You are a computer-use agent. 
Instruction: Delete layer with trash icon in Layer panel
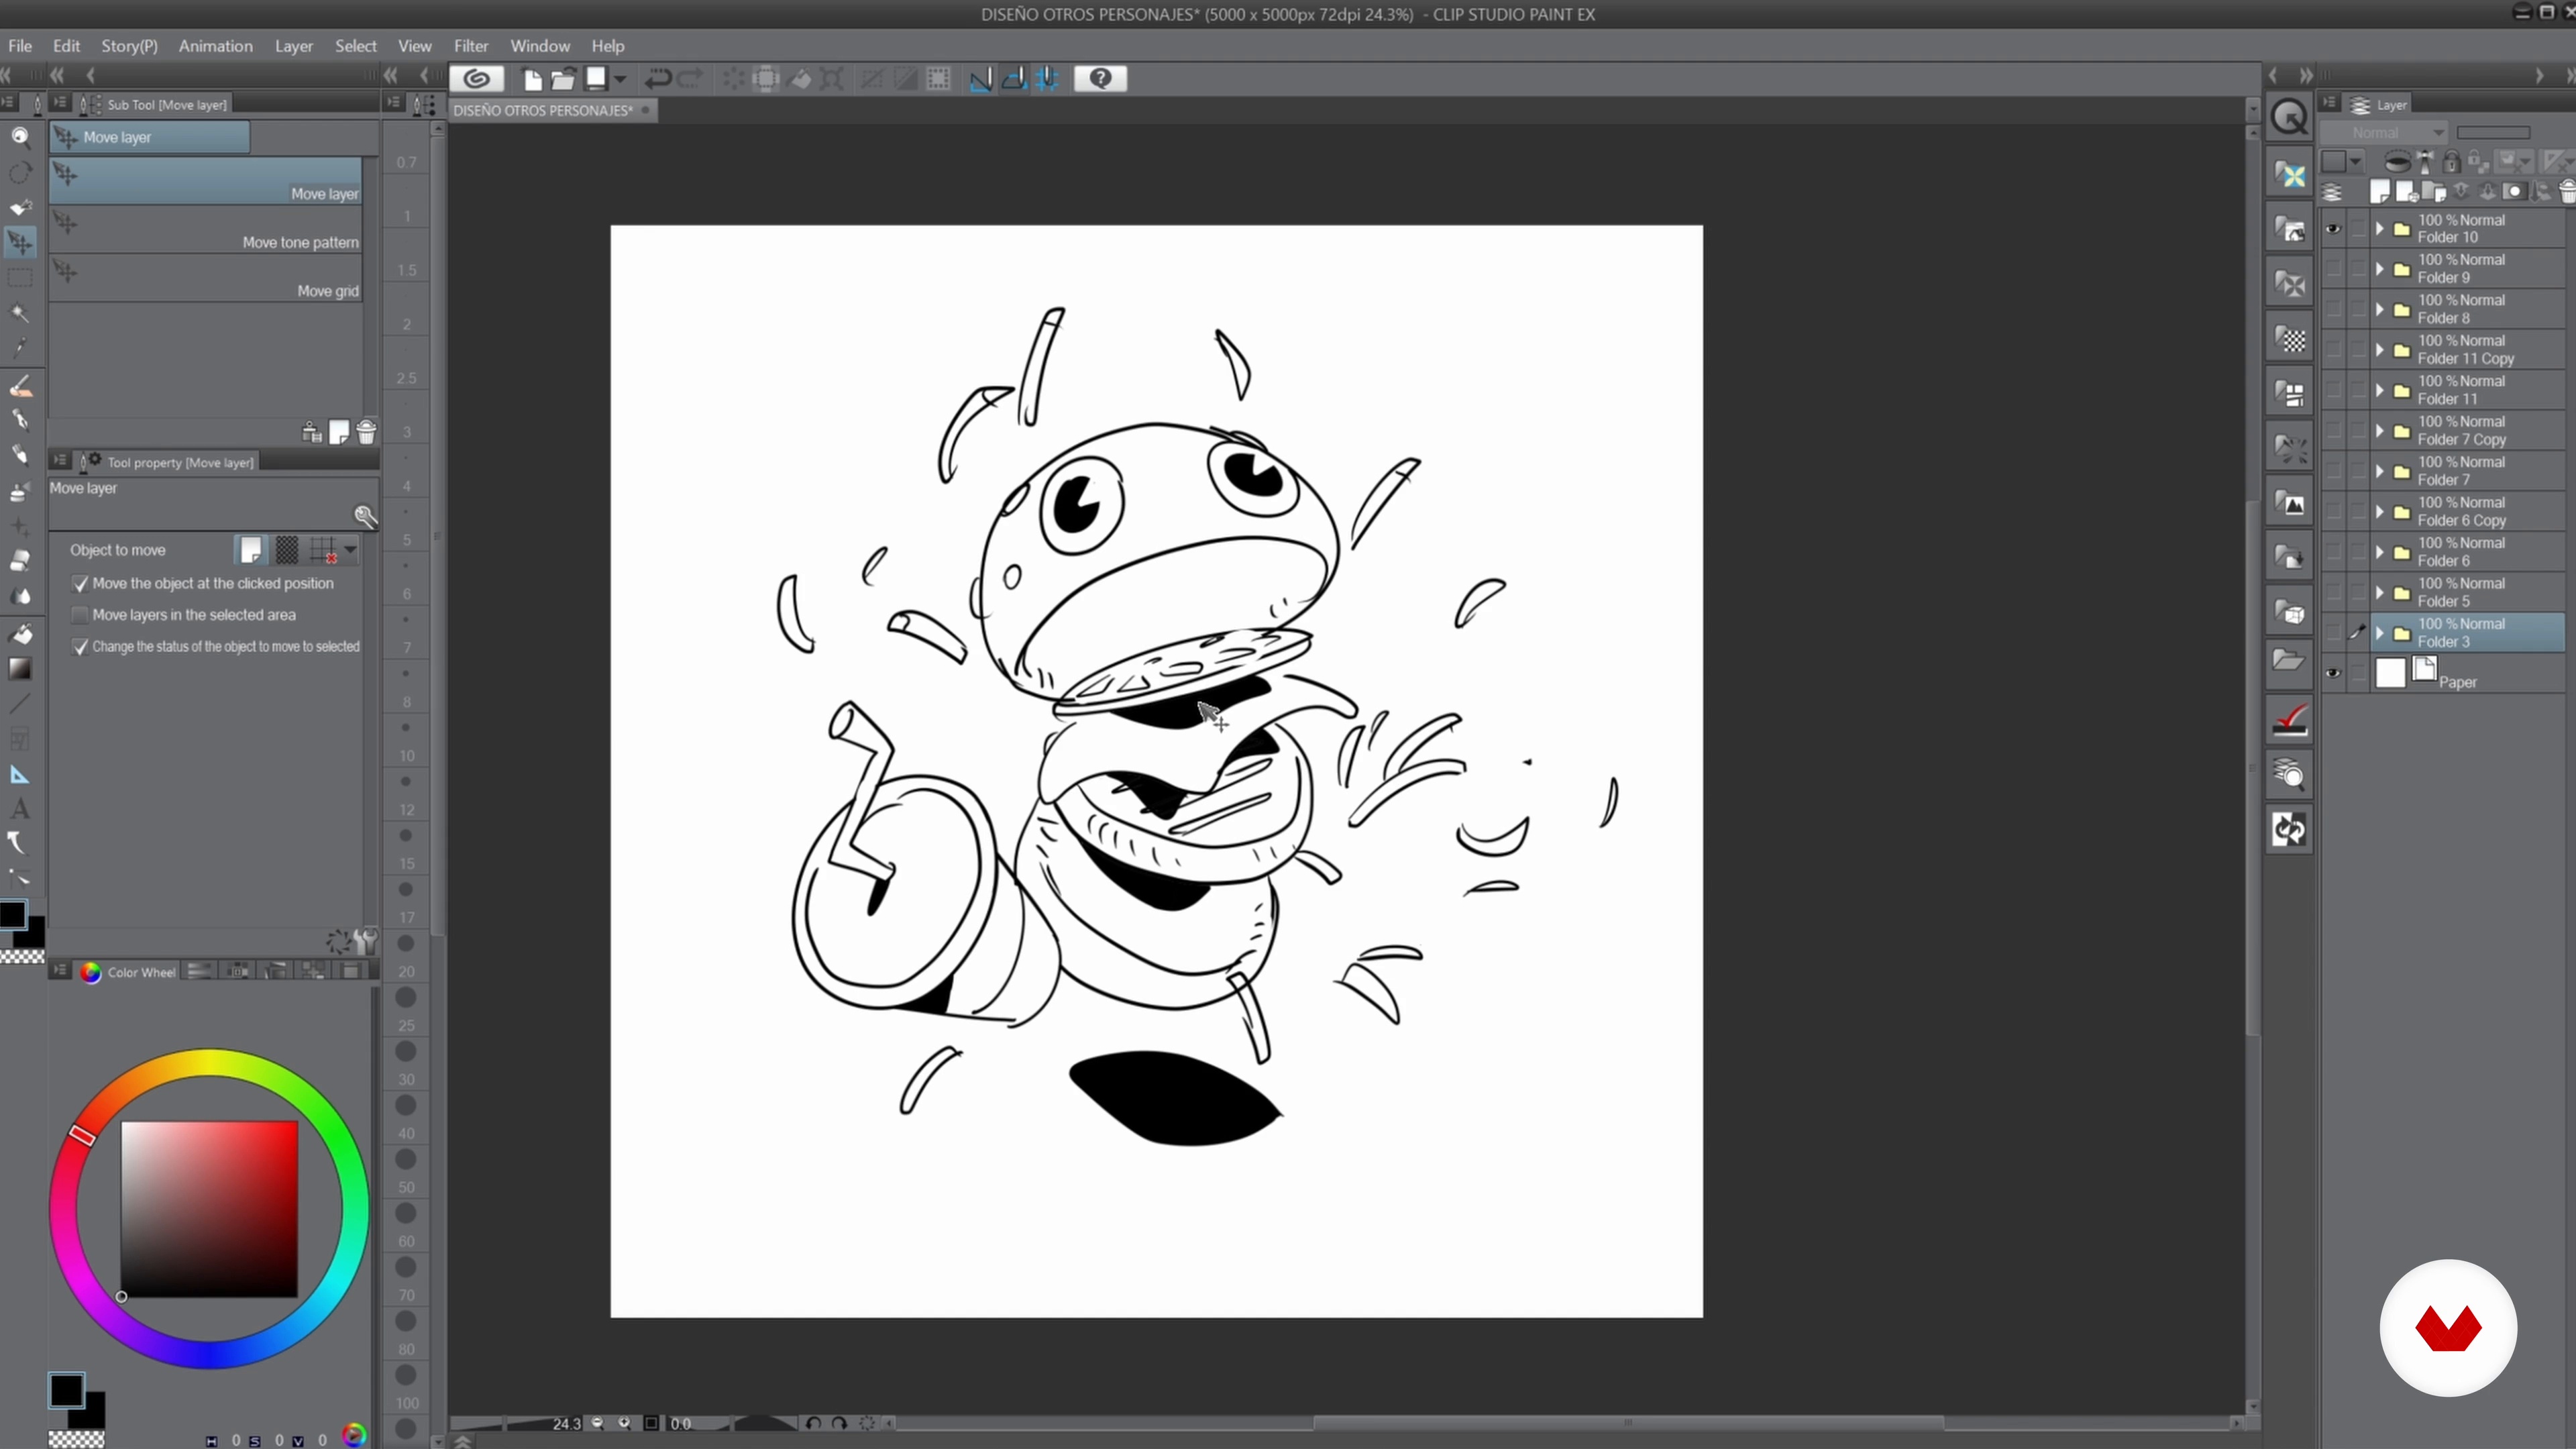pos(2567,192)
